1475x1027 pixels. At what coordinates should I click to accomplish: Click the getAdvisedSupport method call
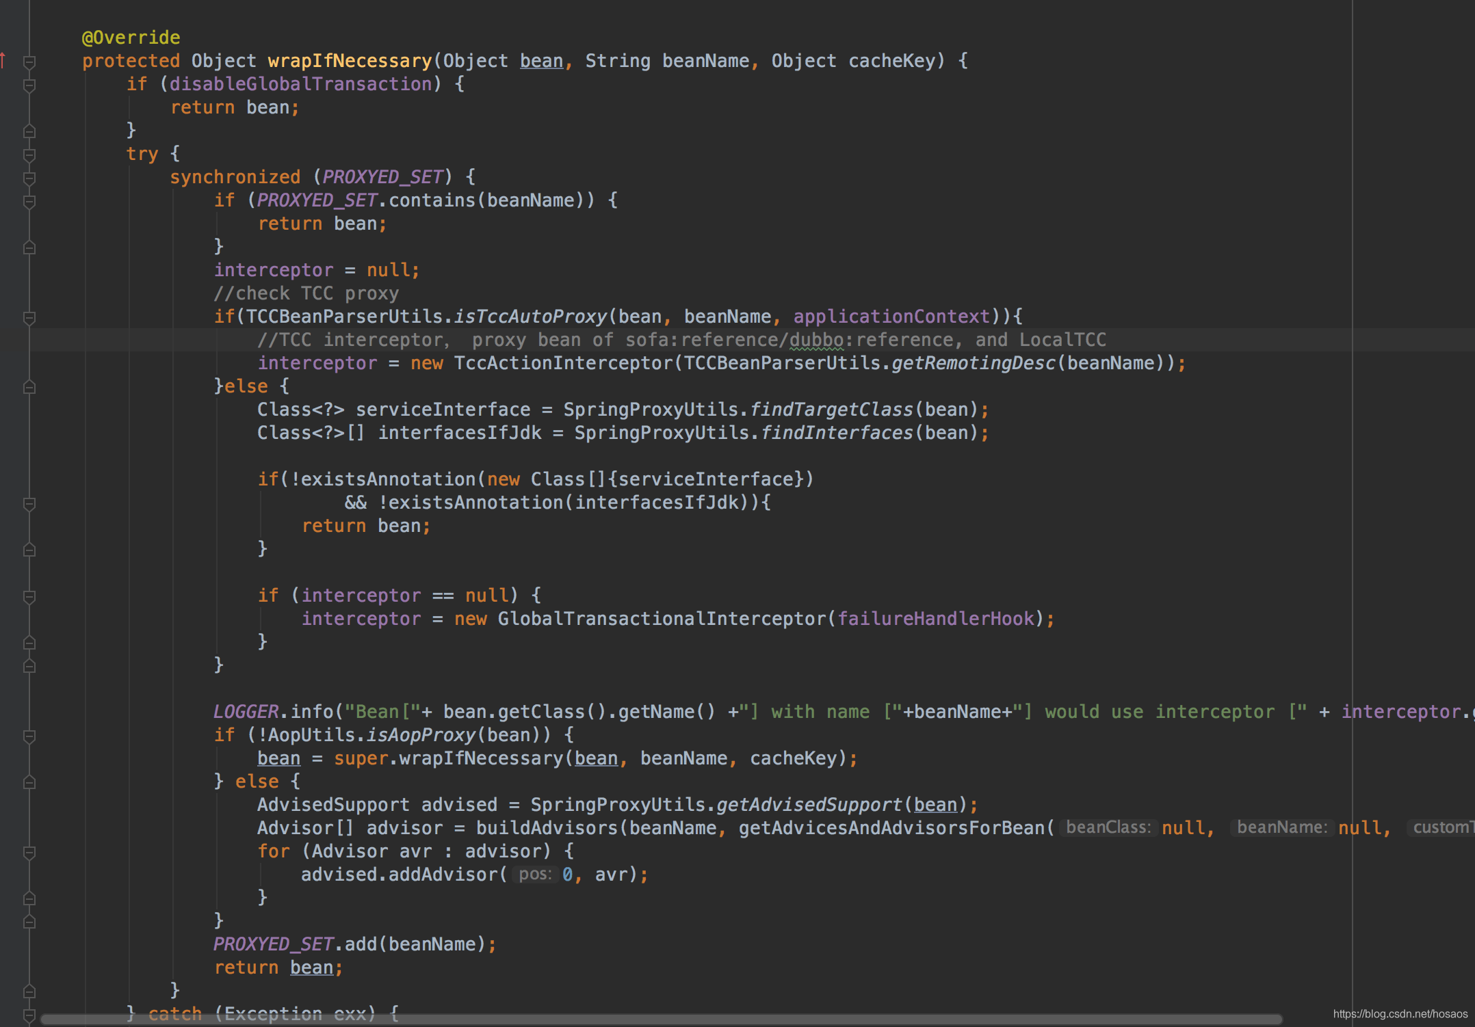pos(809,805)
